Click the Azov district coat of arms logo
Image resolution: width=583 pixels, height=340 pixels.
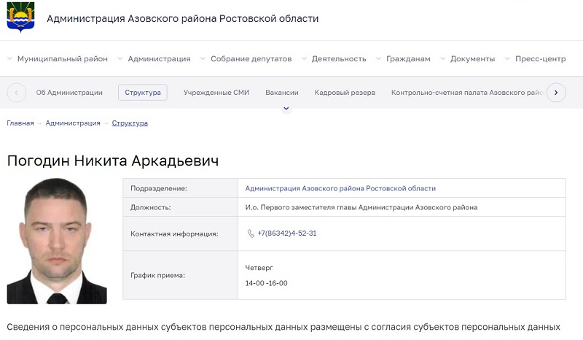(20, 18)
